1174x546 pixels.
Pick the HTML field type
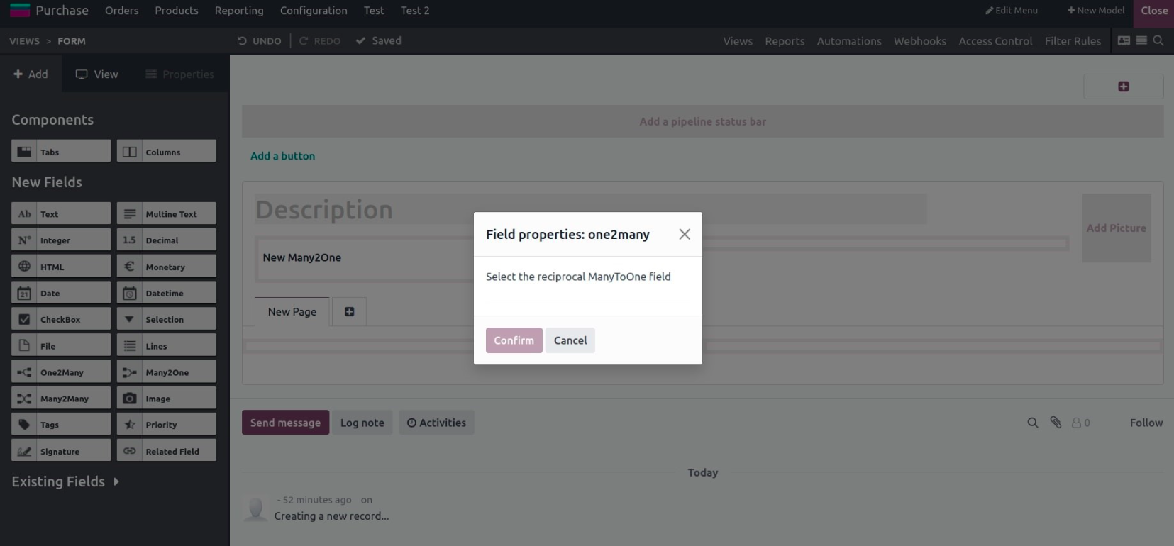[x=61, y=267]
